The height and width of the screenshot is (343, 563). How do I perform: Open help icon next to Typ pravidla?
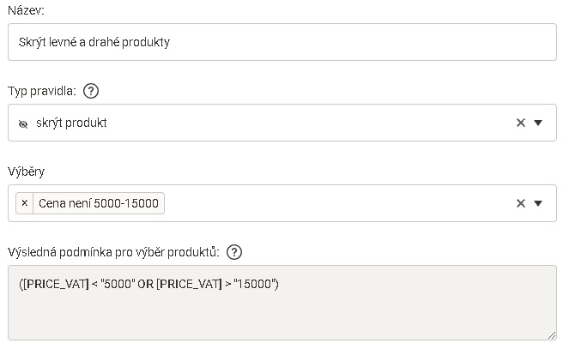coord(91,91)
